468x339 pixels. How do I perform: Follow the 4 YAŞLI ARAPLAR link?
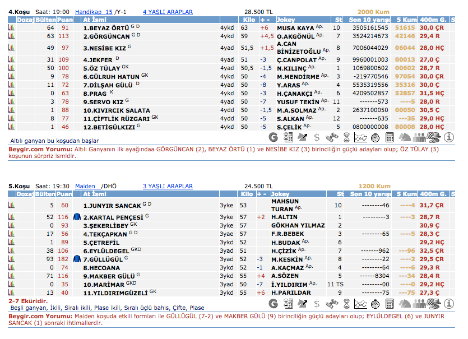pos(168,12)
